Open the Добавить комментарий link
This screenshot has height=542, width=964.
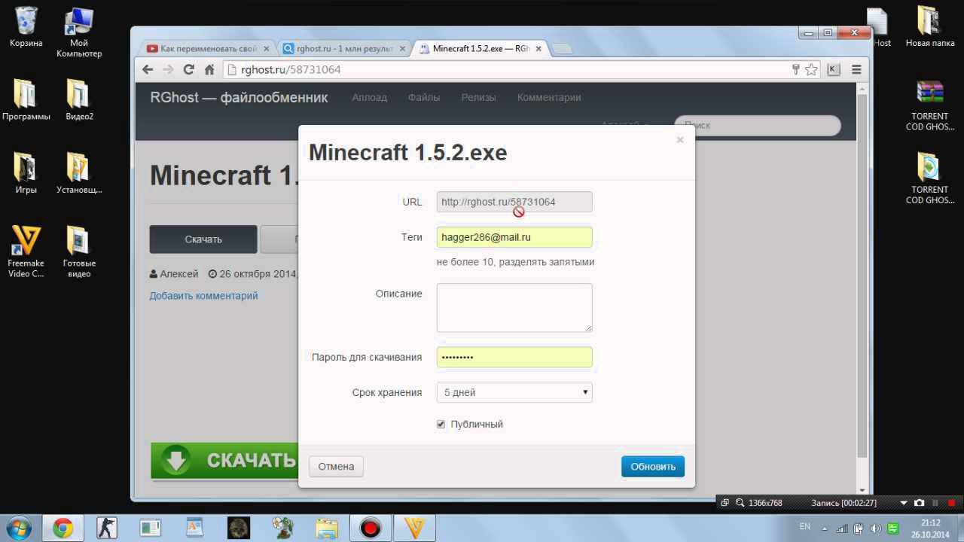(203, 296)
